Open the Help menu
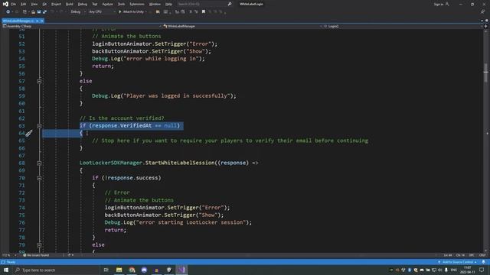 (168, 4)
